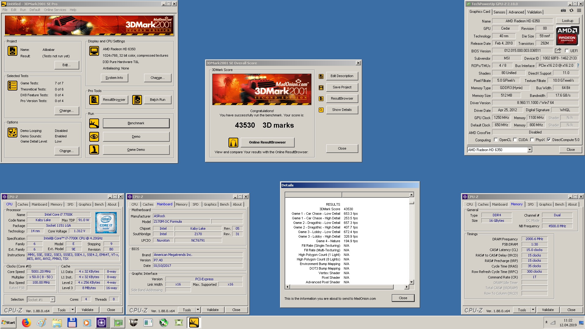The width and height of the screenshot is (585, 329).
Task: Switch to SPD tab in CPU-Z Memory window
Action: (530, 204)
